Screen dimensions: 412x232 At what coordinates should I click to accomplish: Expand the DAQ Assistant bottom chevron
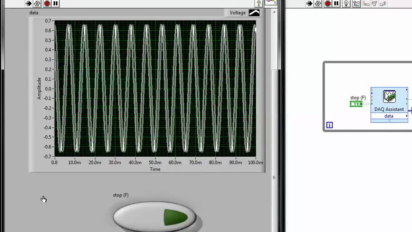pos(389,121)
